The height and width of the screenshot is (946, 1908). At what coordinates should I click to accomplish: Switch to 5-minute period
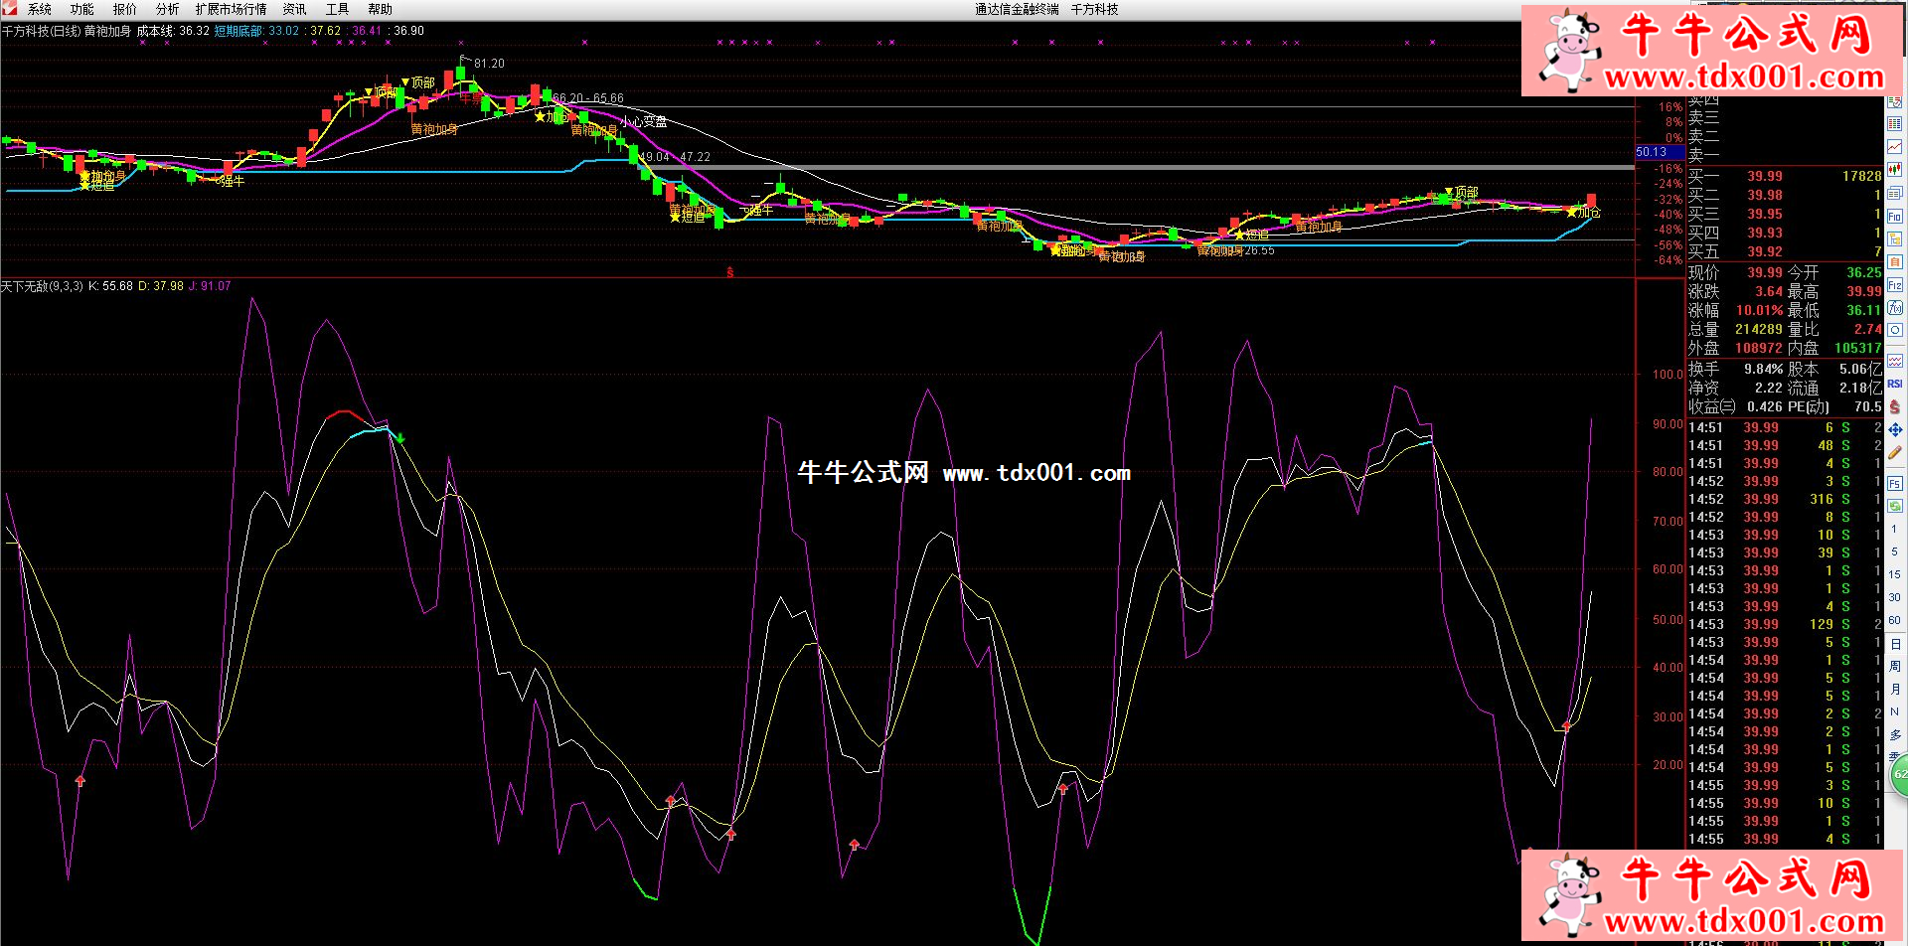(1895, 552)
